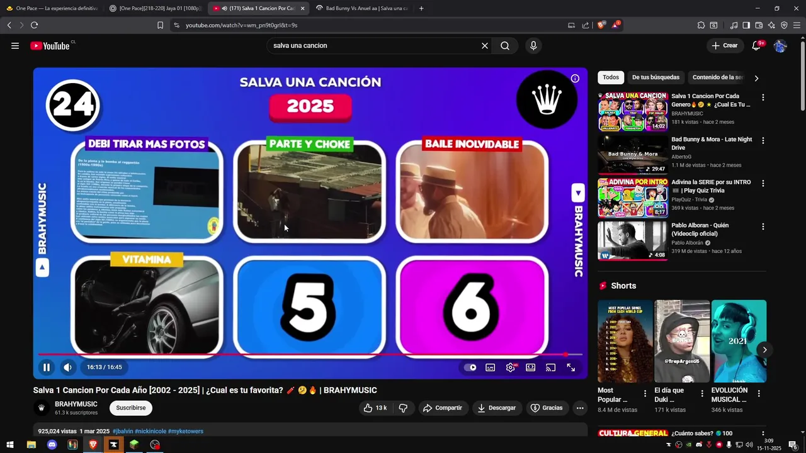Switch to the One Pace browser tab
This screenshot has width=806, height=453.
pos(52,8)
